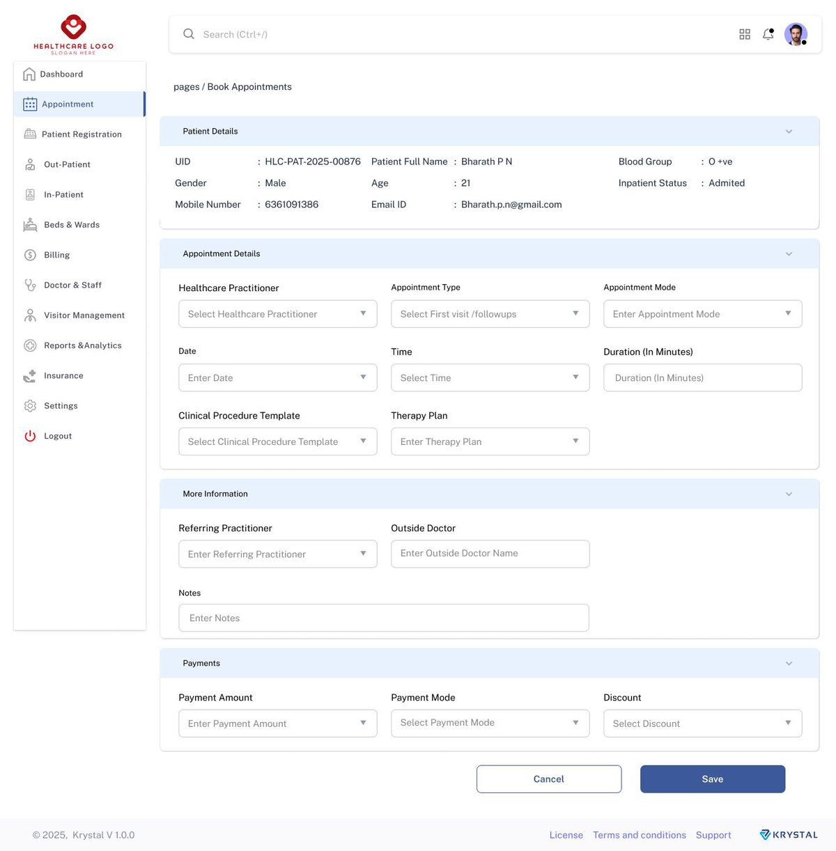Open the Appointment Type dropdown
836x851 pixels.
tap(490, 314)
